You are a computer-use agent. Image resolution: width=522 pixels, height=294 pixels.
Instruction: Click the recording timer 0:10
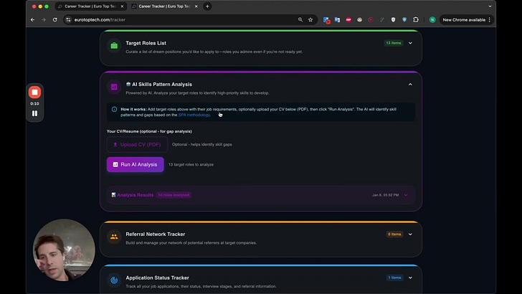(34, 103)
